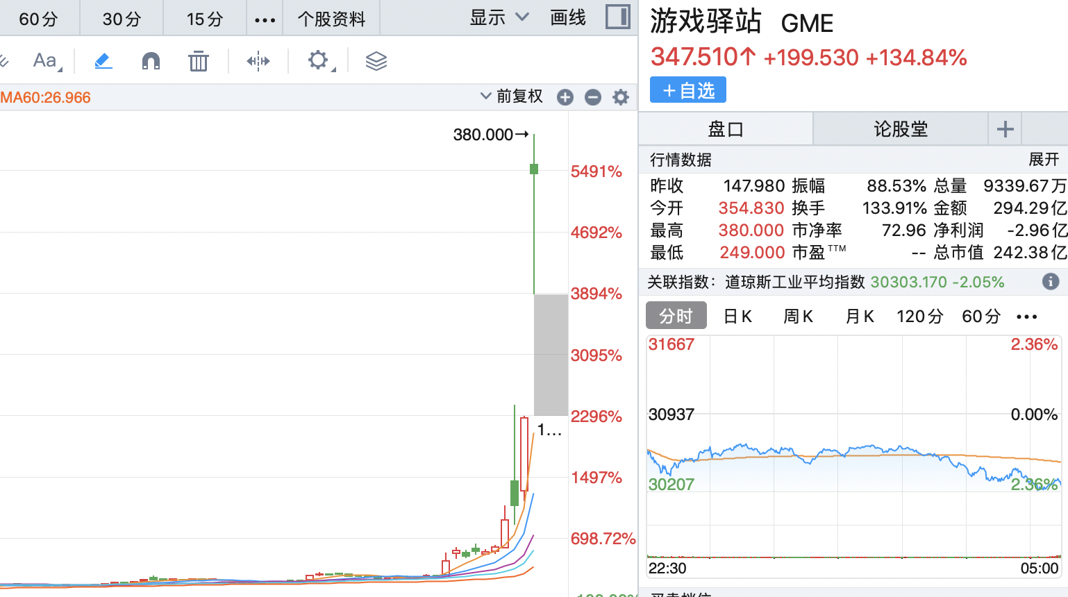Open the 个股资料 tab
The image size is (1068, 597).
pos(331,19)
